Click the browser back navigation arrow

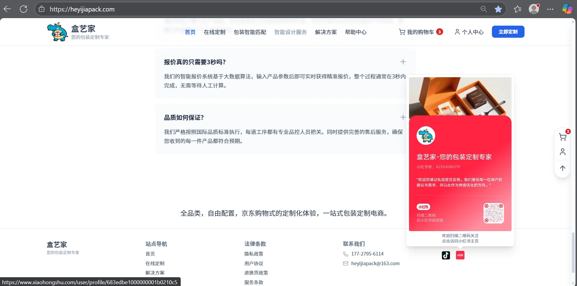click(x=7, y=9)
